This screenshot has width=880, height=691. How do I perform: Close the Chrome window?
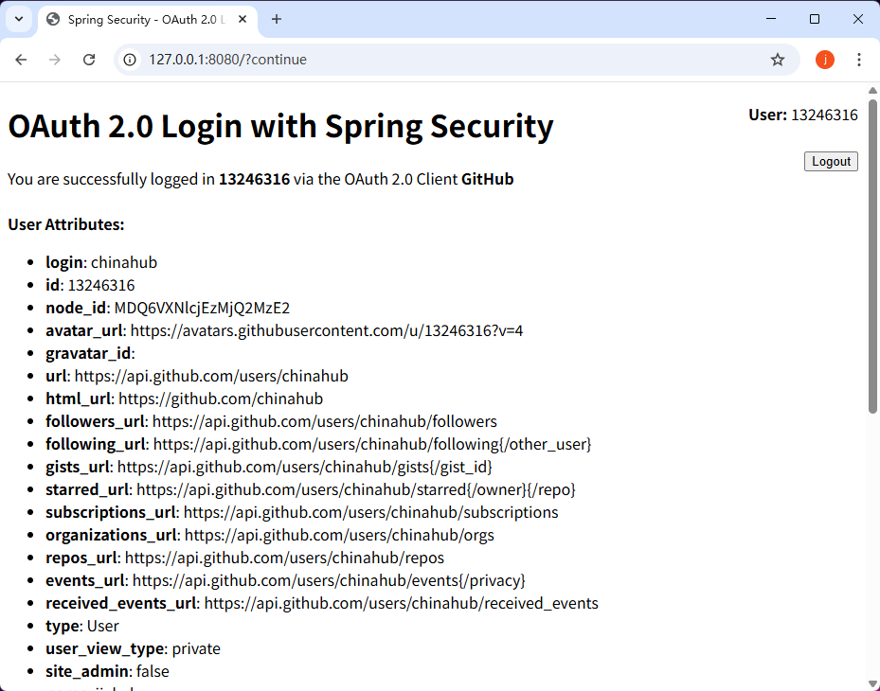click(x=858, y=19)
